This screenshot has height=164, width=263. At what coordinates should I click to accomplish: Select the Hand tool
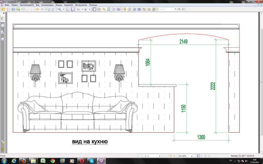[x=95, y=10]
